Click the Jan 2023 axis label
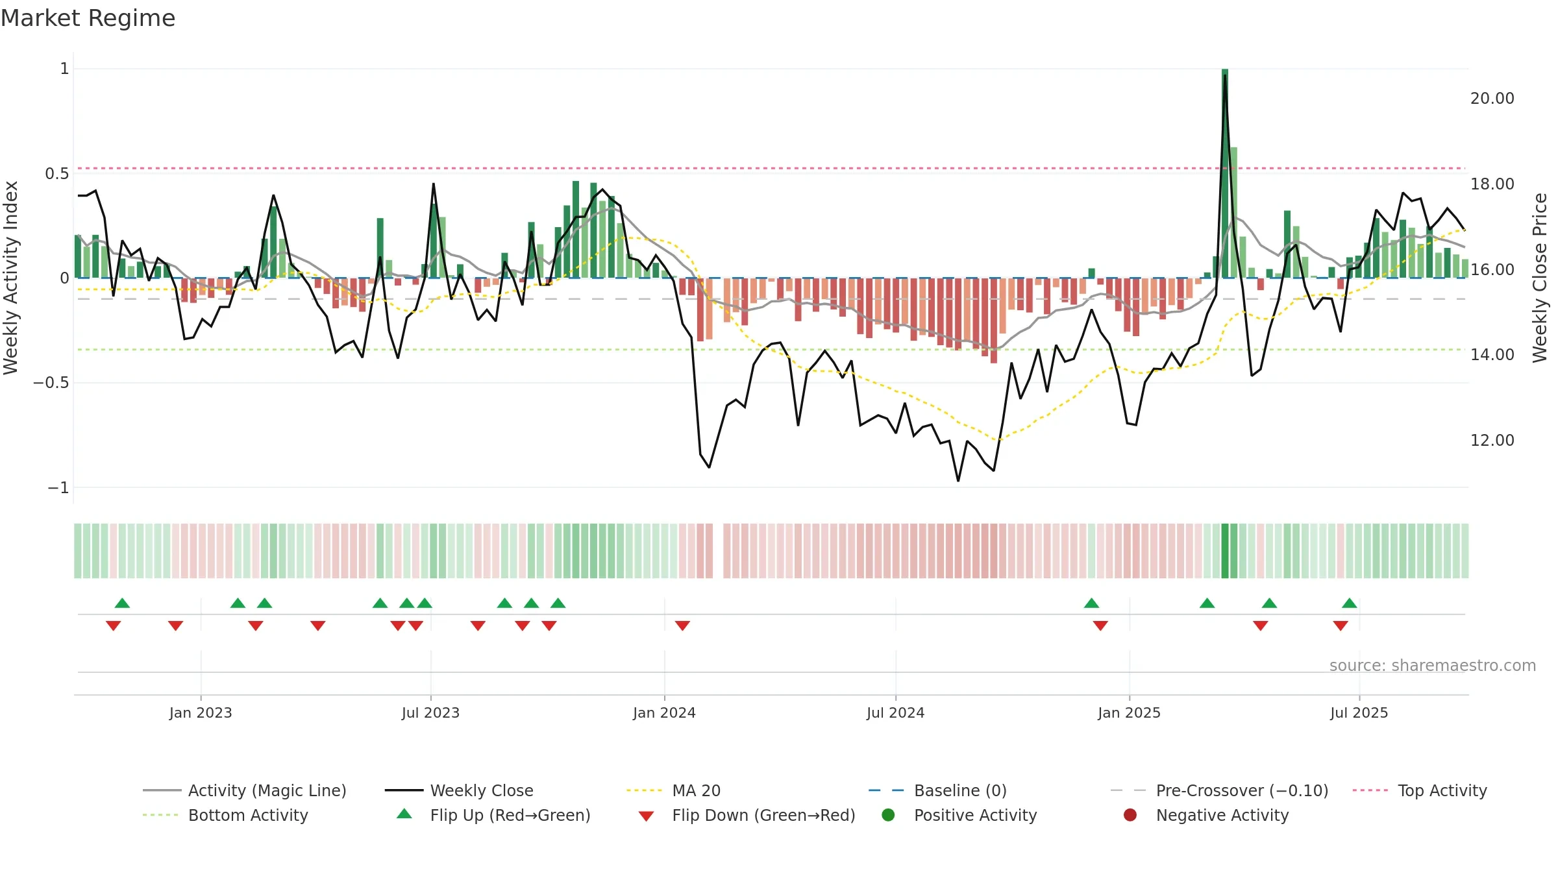The image size is (1558, 876). click(201, 713)
